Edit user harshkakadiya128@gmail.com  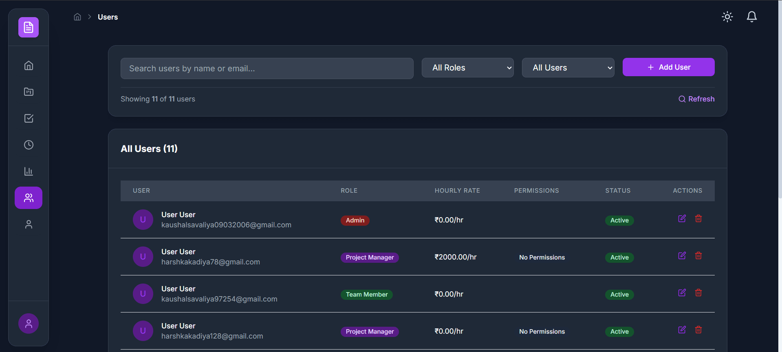pos(682,330)
